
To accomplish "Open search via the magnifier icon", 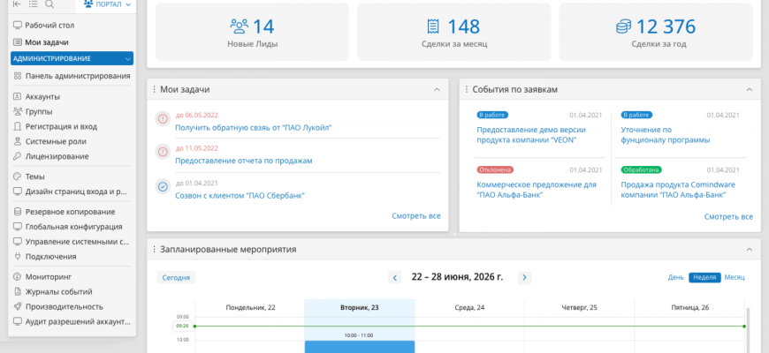I will [49, 5].
